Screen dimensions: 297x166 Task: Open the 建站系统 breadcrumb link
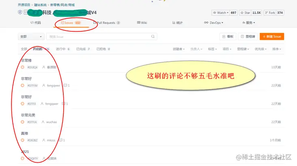point(40,5)
